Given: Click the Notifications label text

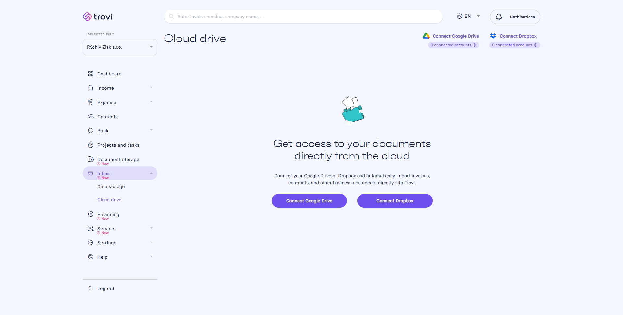Looking at the screenshot, I should pyautogui.click(x=522, y=17).
